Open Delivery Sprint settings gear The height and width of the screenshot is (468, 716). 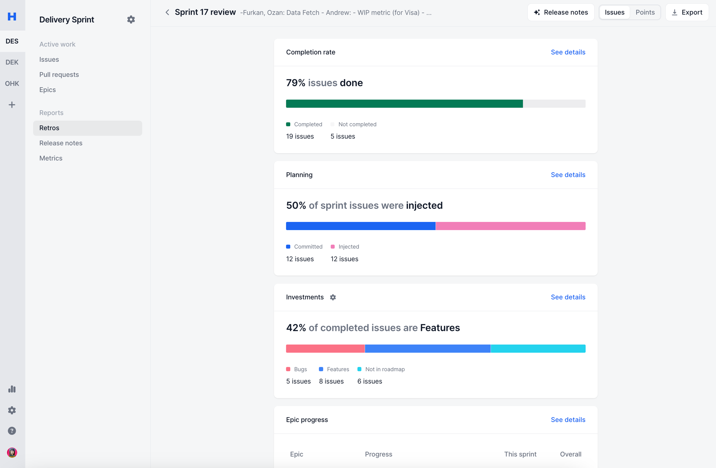(131, 20)
